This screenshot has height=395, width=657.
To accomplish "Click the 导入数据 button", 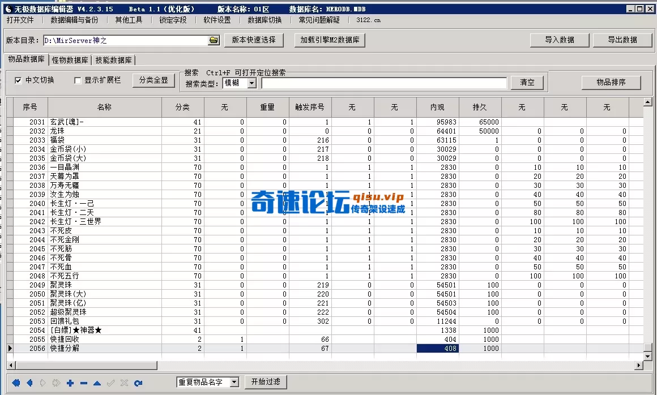I will pyautogui.click(x=560, y=40).
